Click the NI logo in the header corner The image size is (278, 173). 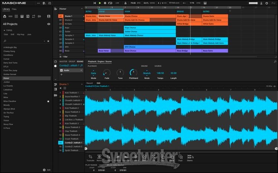273,3
